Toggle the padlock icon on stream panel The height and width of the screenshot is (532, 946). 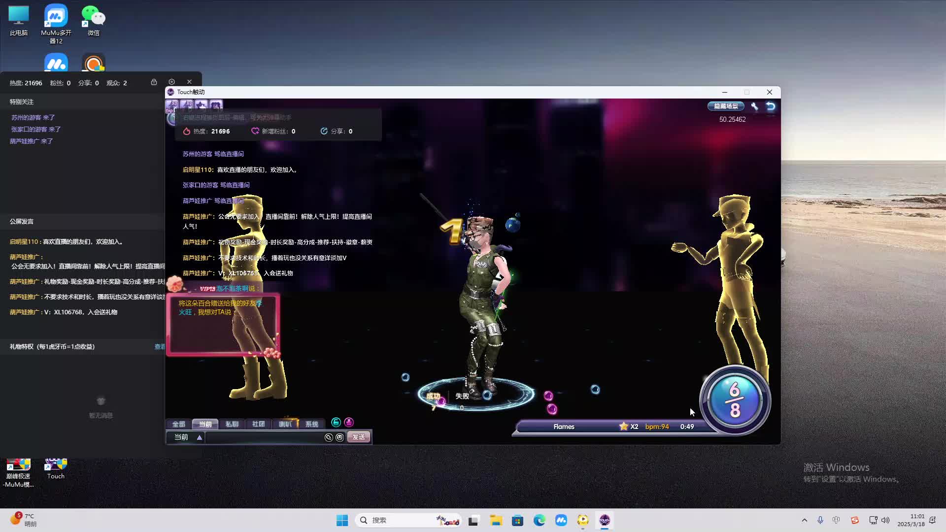click(154, 82)
